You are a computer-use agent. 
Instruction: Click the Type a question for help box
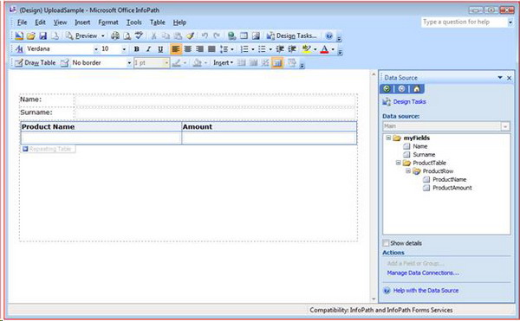click(x=465, y=22)
